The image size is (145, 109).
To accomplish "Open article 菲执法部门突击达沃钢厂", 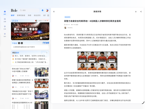I will coord(22,70).
